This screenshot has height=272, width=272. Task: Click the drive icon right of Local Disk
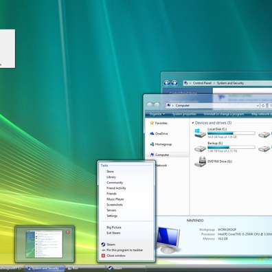[264, 135]
